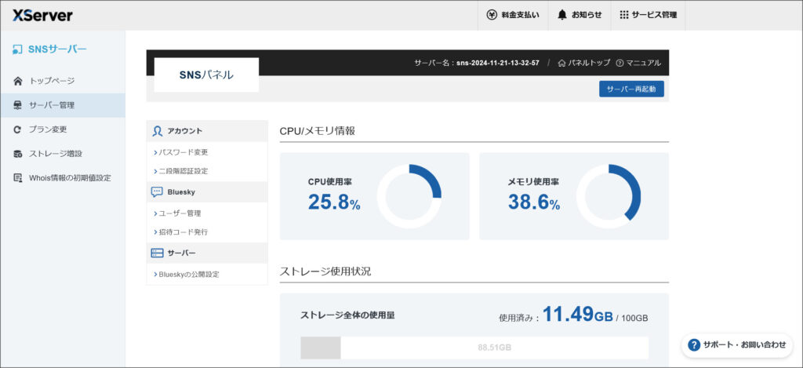
Task: Click the SNSパネル tab
Action: pyautogui.click(x=206, y=75)
